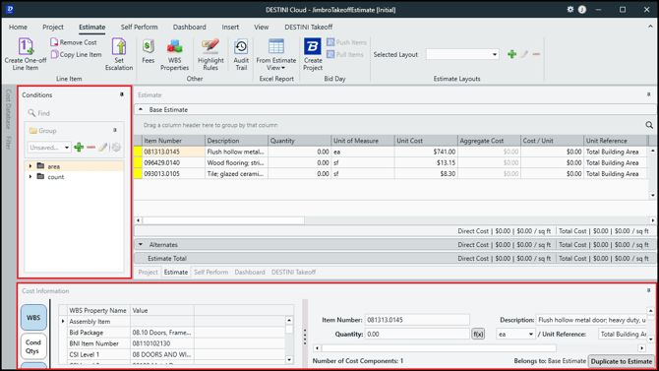Expand the Assembly Item row
This screenshot has height=371, width=659.
point(63,322)
